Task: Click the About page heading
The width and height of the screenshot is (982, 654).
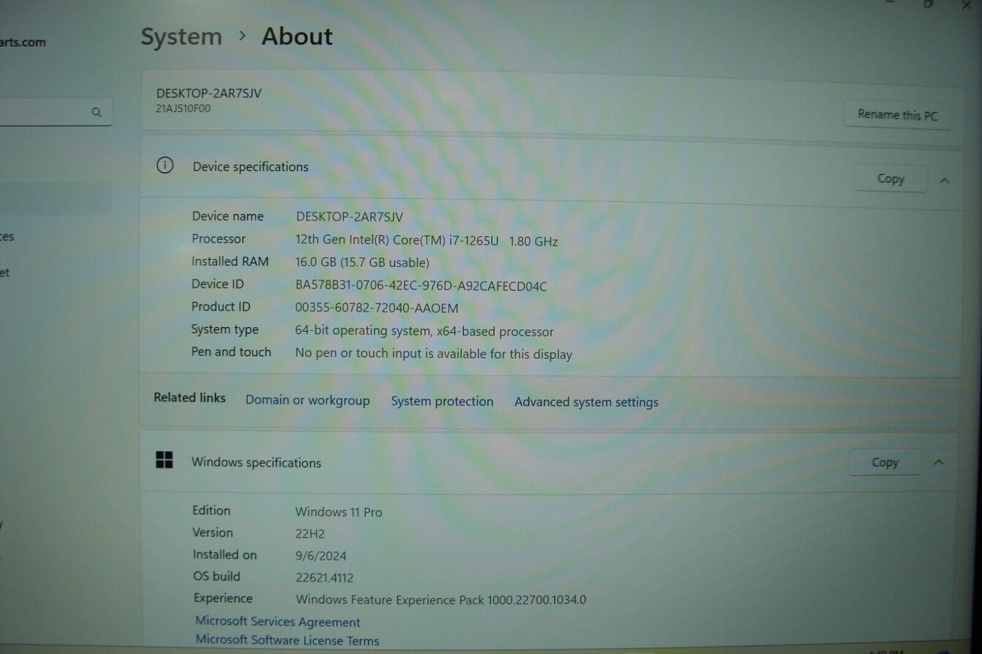Action: point(297,37)
